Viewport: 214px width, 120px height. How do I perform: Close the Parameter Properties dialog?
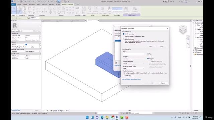click(x=168, y=28)
